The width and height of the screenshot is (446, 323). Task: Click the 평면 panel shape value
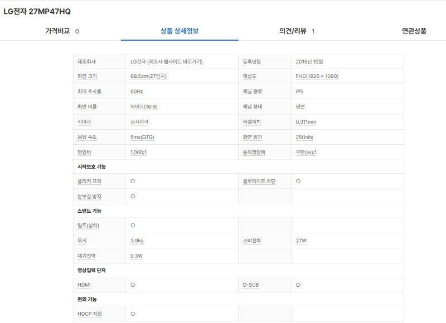click(x=300, y=106)
